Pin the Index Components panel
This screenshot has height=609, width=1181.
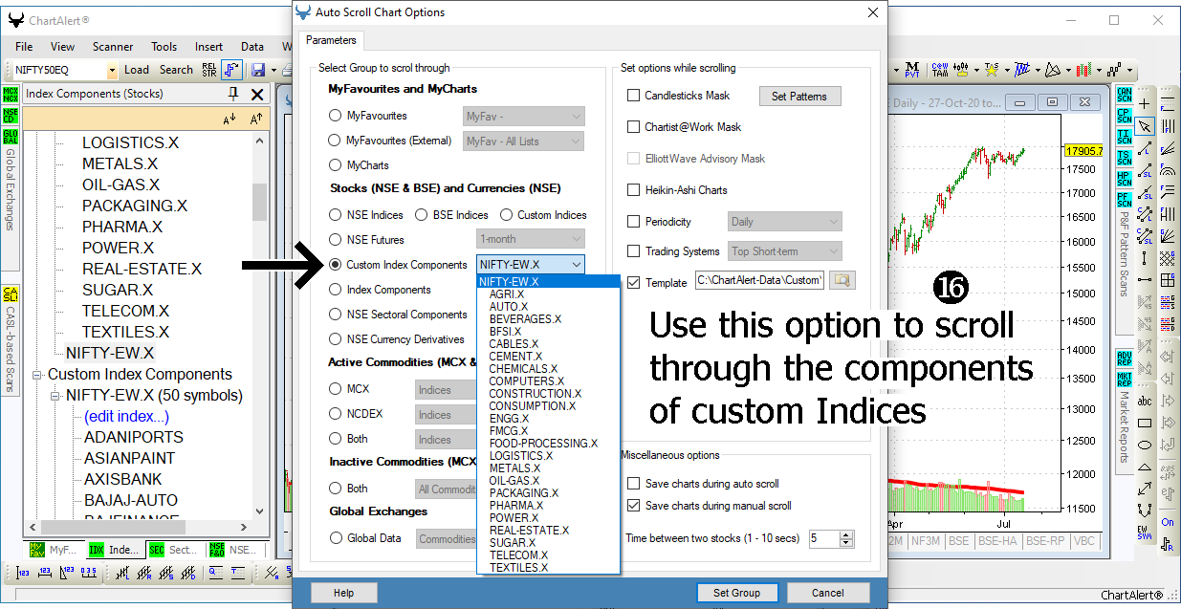click(233, 94)
